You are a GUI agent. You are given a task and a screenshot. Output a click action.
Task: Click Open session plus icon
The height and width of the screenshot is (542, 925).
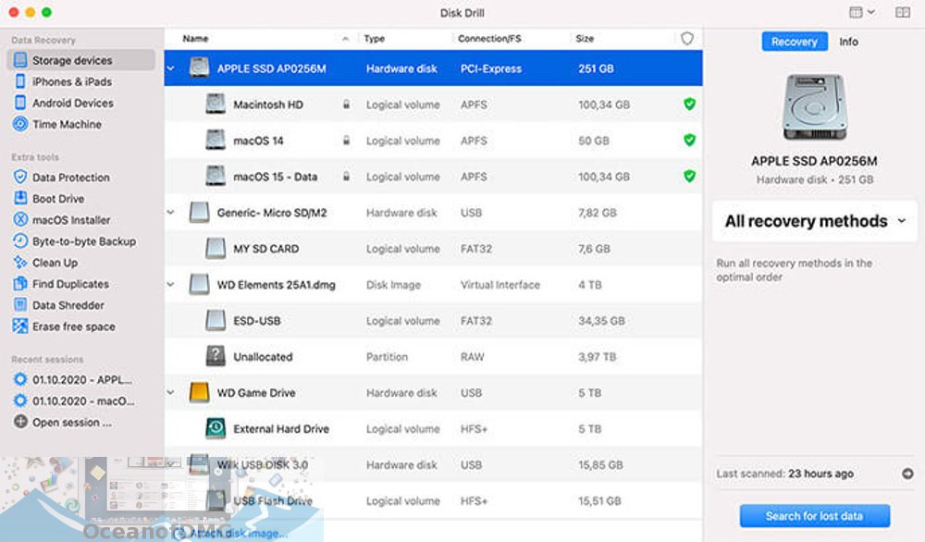[20, 422]
